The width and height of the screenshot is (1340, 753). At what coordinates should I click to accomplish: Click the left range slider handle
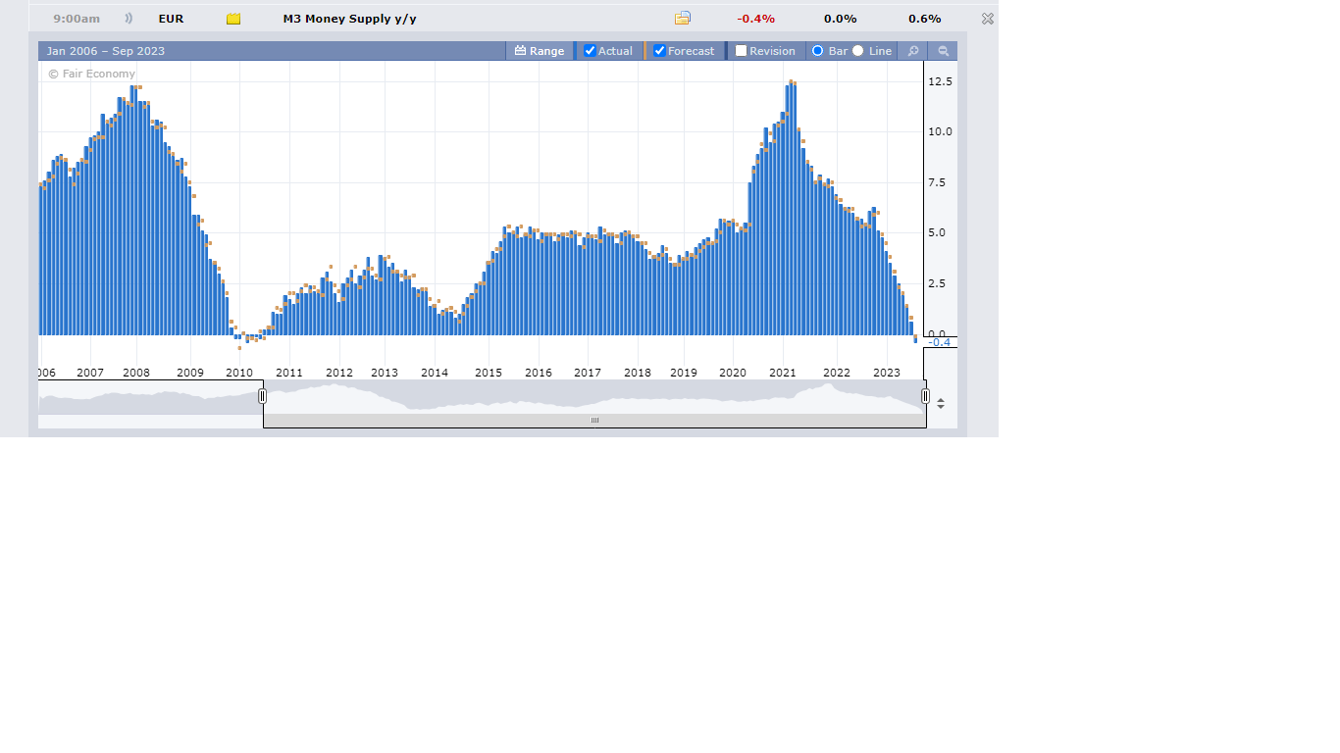pyautogui.click(x=262, y=396)
